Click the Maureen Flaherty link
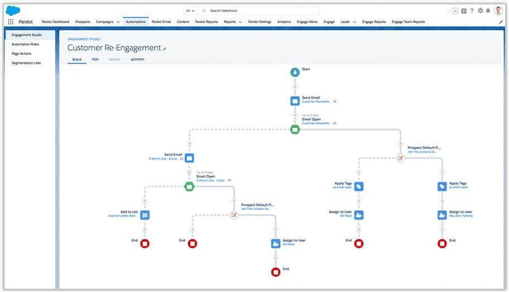The height and width of the screenshot is (292, 509). [461, 216]
